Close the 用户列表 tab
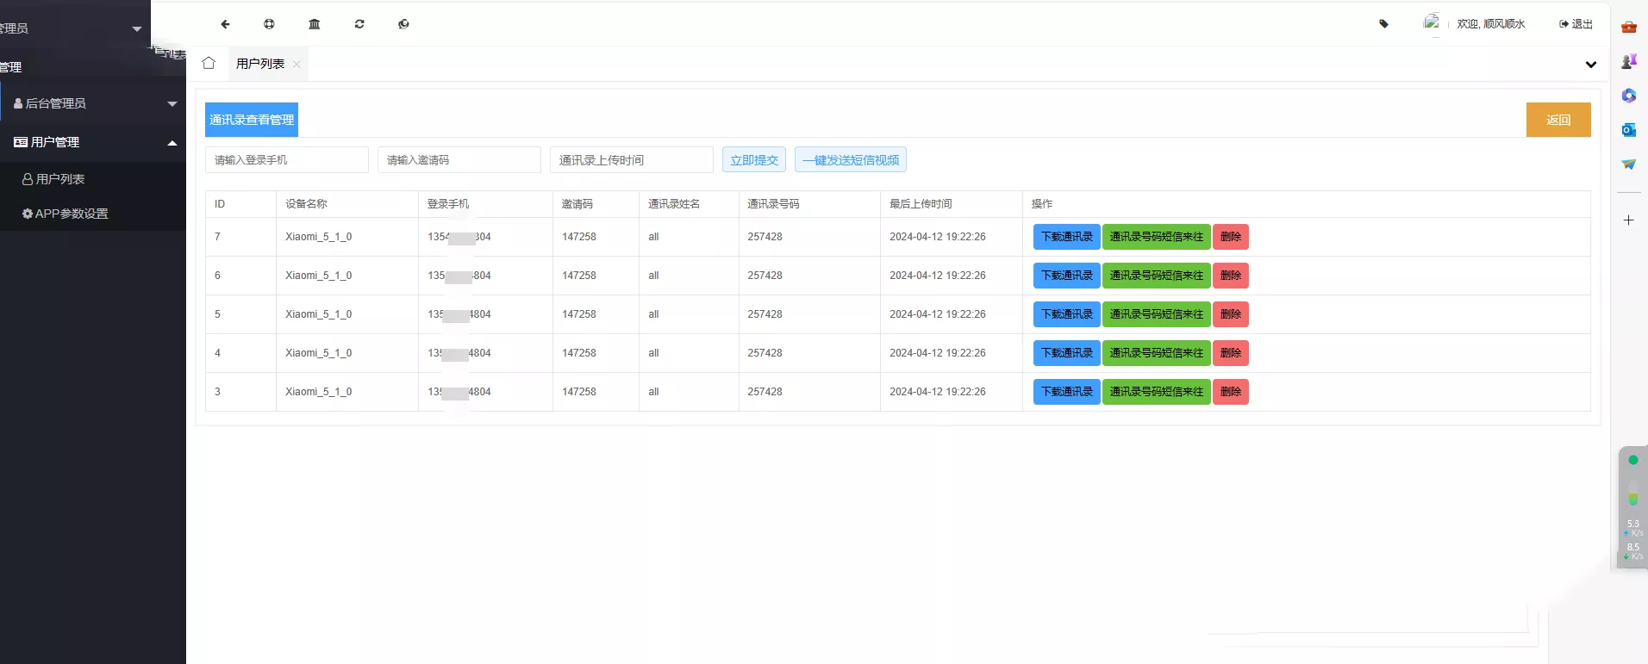Screen dimensions: 1648x664 pyautogui.click(x=297, y=65)
